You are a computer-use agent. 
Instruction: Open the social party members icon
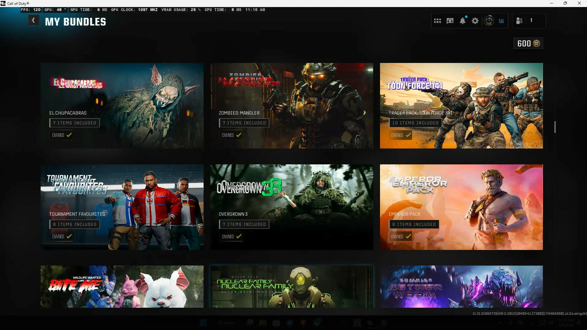(519, 21)
